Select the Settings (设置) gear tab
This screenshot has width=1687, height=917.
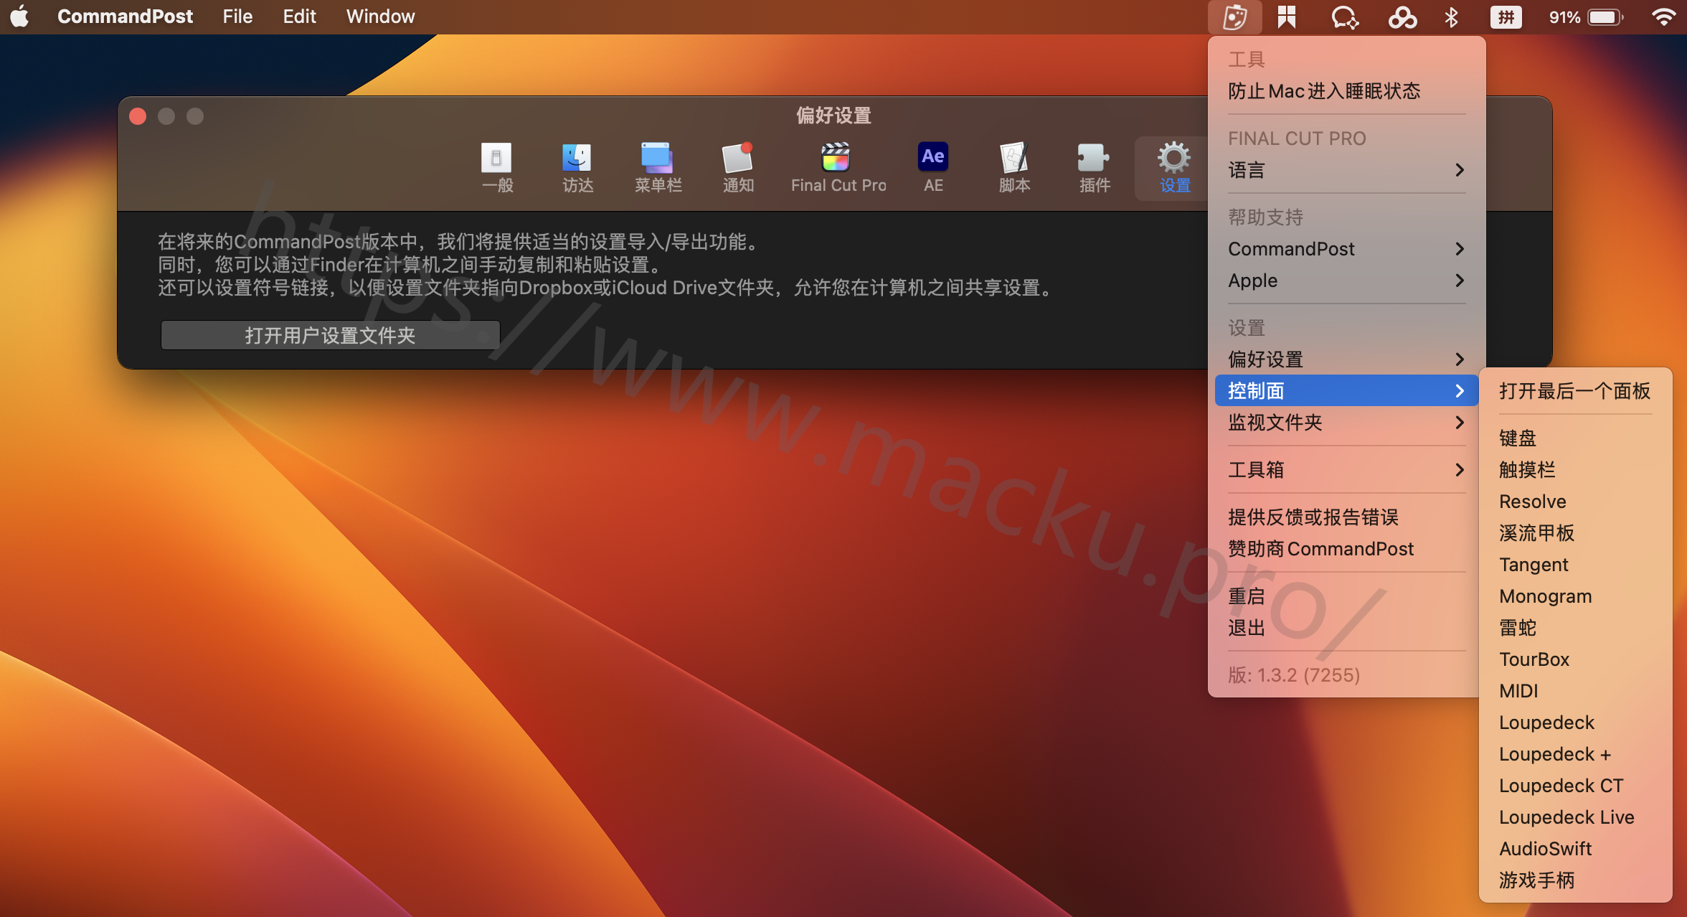click(x=1174, y=168)
